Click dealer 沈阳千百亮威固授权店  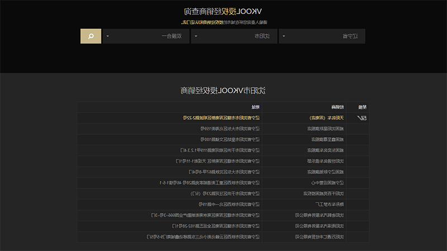[324, 194]
